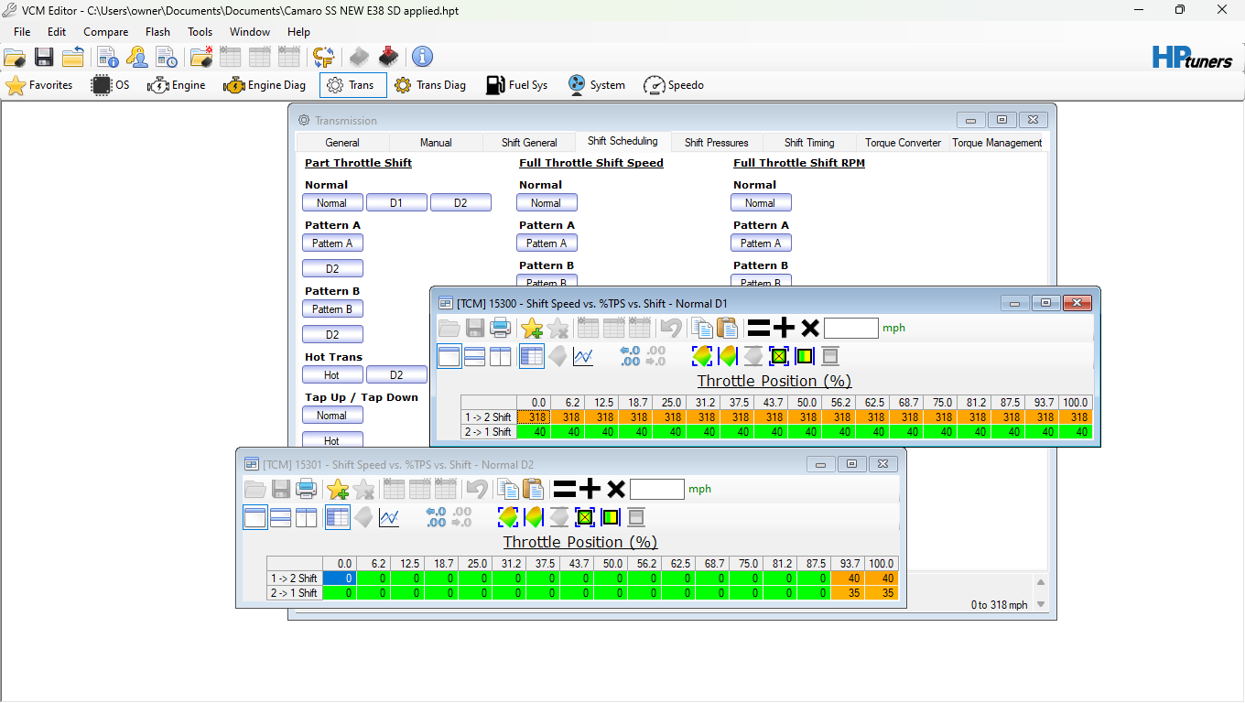
Task: Switch to the Shift Pressures tab
Action: (x=716, y=143)
